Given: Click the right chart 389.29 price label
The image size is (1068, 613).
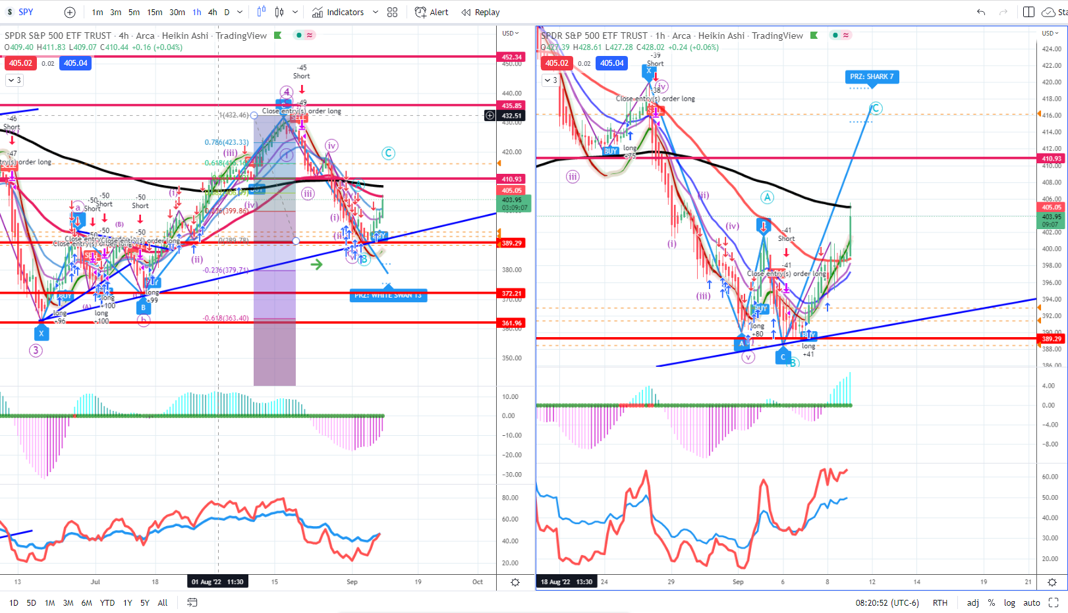Looking at the screenshot, I should [1052, 339].
